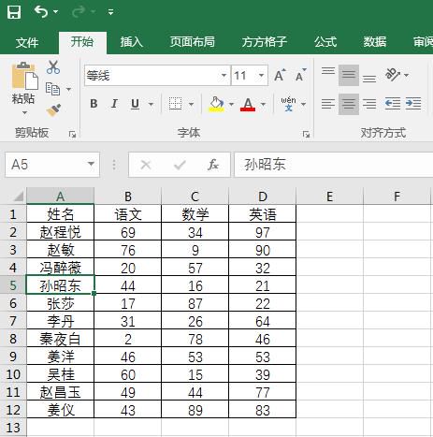This screenshot has width=433, height=437.
Task: Apply yellow fill color bucket
Action: [217, 104]
